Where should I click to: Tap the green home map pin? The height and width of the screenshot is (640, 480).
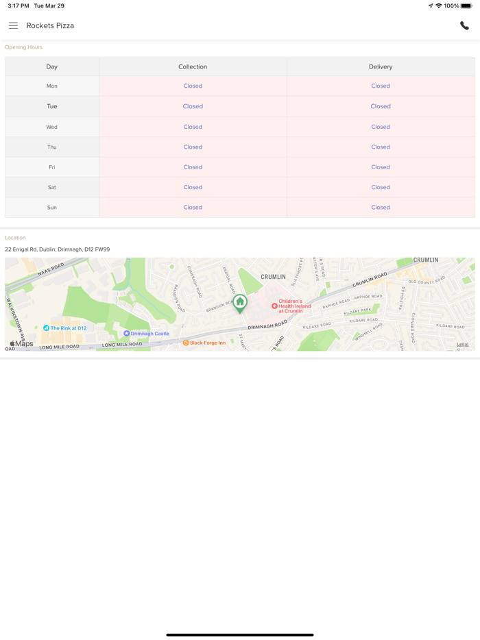[240, 304]
